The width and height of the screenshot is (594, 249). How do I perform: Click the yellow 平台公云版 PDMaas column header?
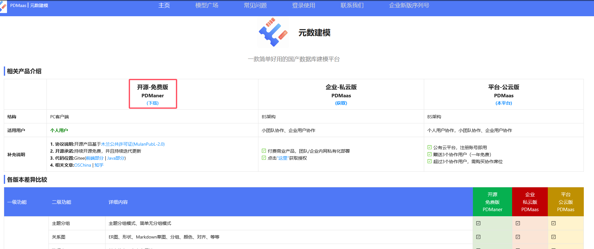566,202
